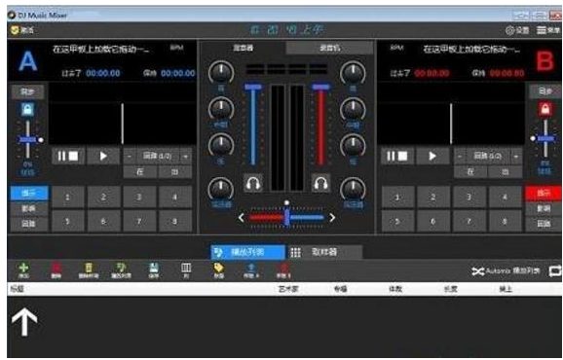Click the top EQ knob on mixer left side

pyautogui.click(x=221, y=72)
